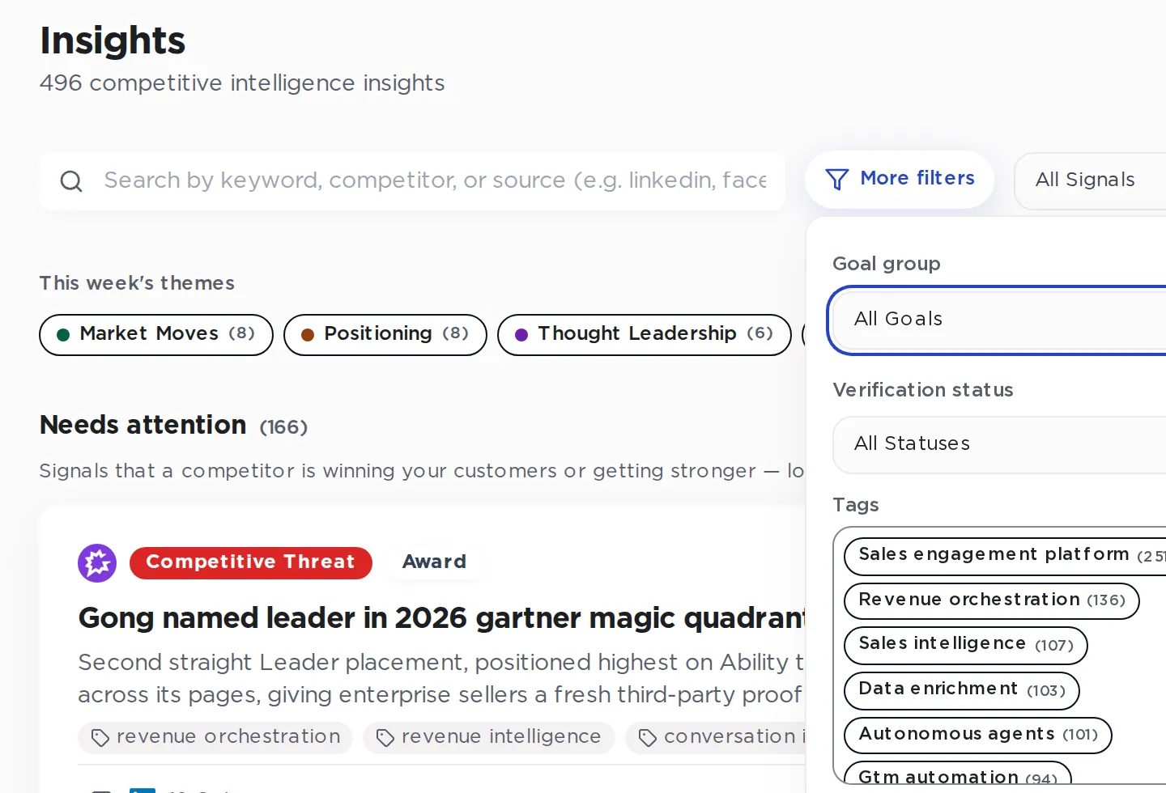Click the Award label
This screenshot has height=793, width=1166.
(435, 562)
